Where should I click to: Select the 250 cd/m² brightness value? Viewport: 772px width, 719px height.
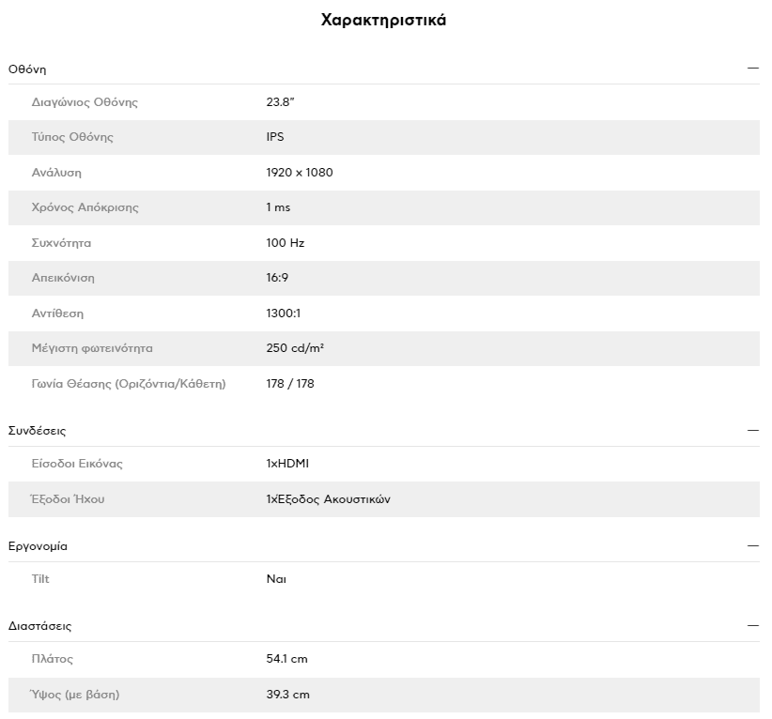point(295,348)
